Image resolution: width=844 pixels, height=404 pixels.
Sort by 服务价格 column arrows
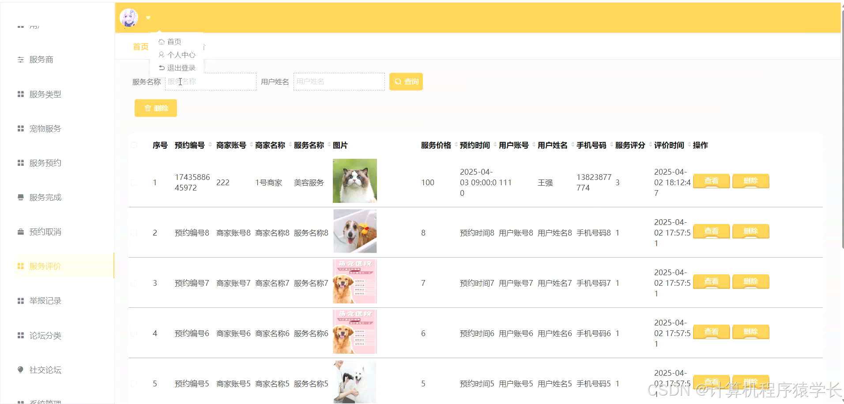[456, 145]
